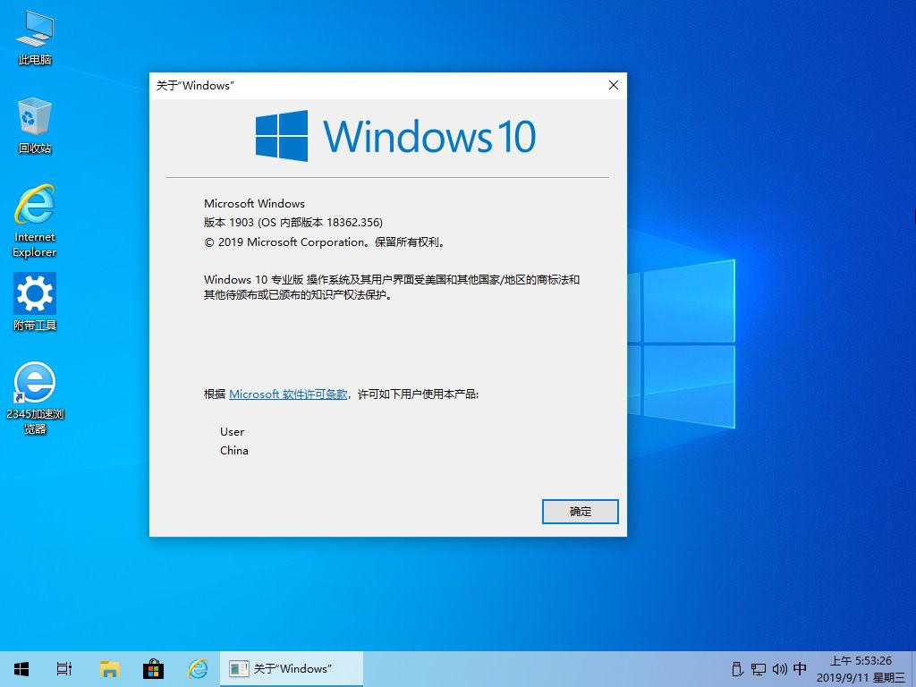Open the Microsoft 软件许可条款 link

point(288,394)
